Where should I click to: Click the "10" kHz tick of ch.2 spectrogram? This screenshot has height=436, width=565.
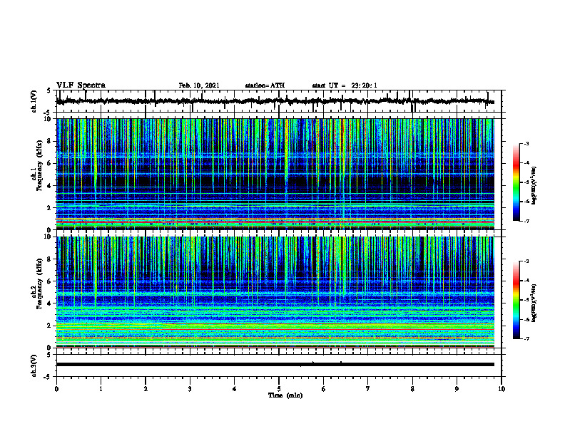tap(48, 237)
